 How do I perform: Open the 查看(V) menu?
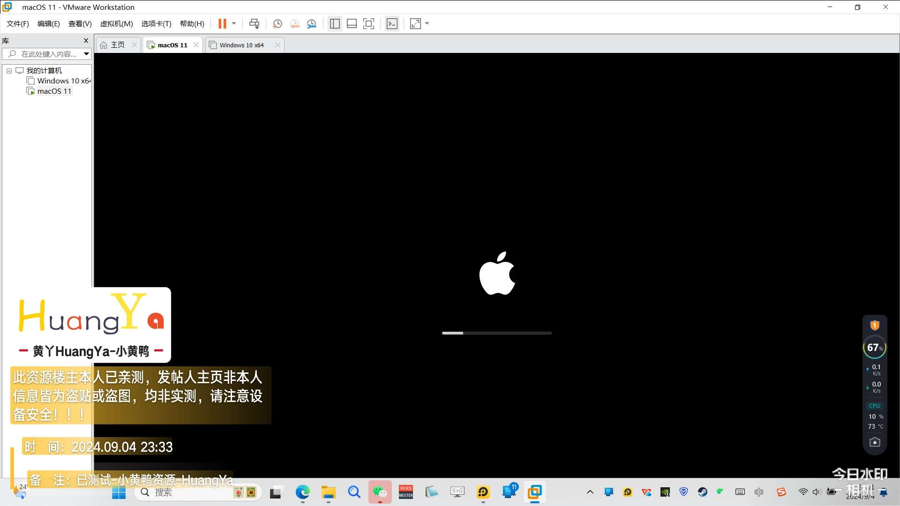(80, 24)
